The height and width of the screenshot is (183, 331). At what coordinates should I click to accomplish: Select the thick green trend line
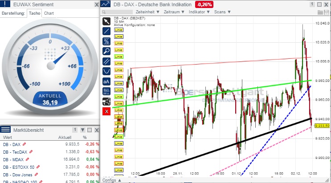pyautogui.click(x=211, y=94)
